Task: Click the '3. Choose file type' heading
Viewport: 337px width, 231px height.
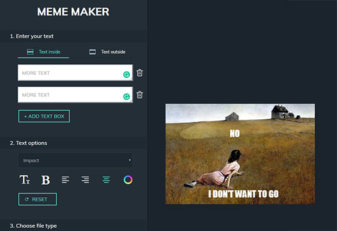Action: 33,225
